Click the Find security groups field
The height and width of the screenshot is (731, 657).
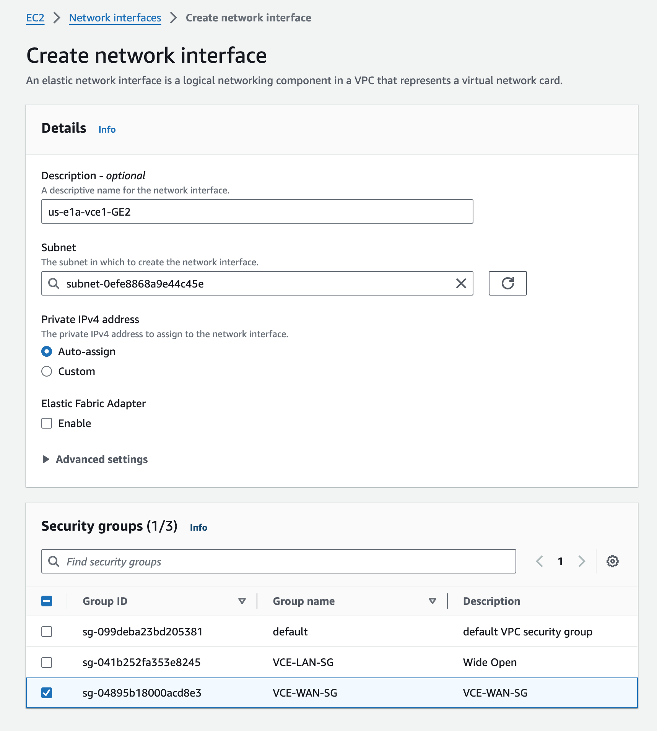coord(278,561)
